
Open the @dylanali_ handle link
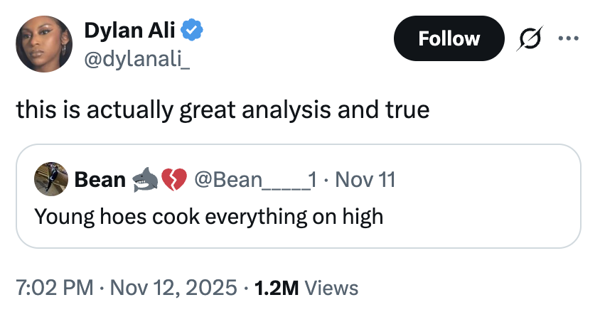pyautogui.click(x=136, y=60)
